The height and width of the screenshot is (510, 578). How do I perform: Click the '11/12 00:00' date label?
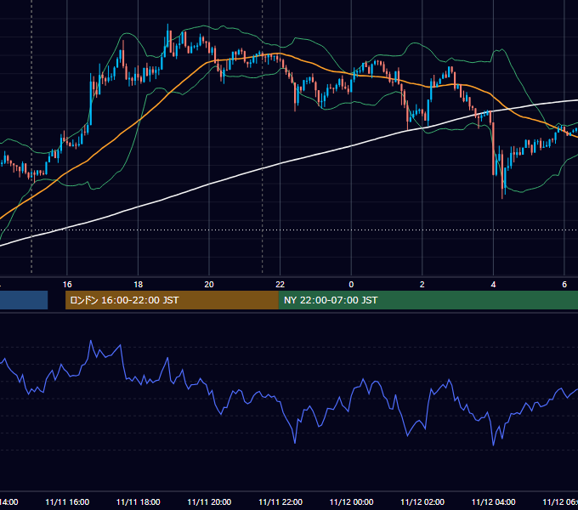351,501
